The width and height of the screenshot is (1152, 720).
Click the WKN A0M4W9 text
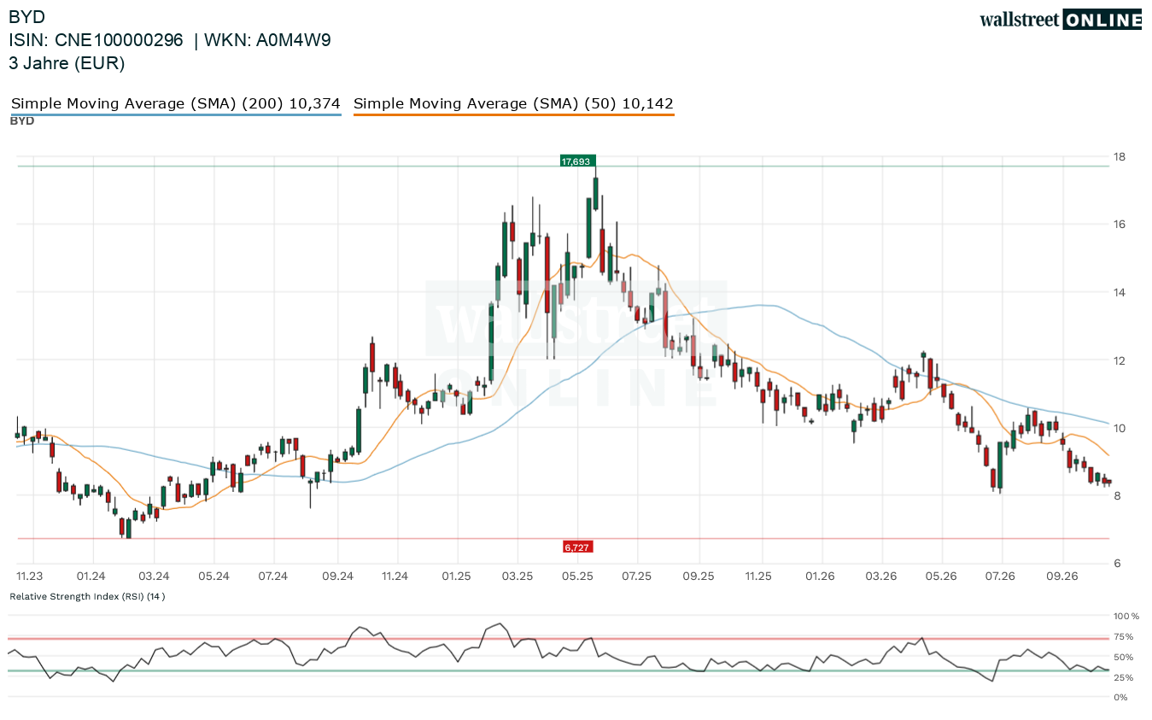pyautogui.click(x=267, y=39)
